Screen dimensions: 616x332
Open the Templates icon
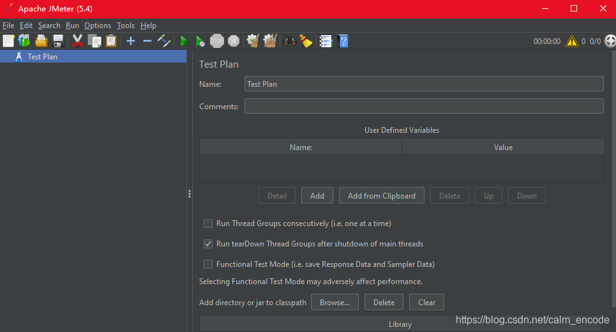24,41
